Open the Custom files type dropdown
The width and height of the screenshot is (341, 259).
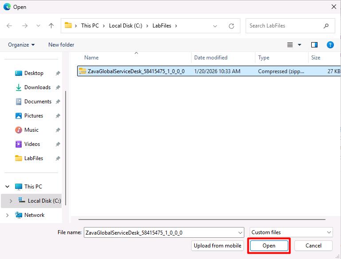(291, 232)
